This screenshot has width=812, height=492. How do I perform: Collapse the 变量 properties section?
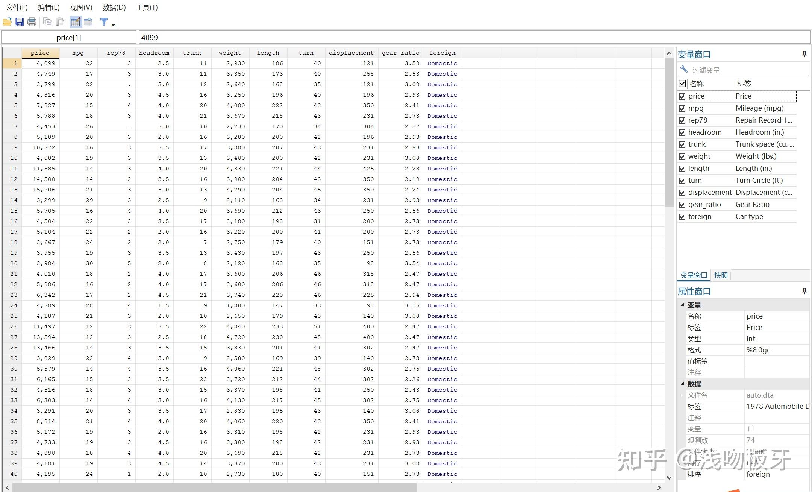(x=683, y=305)
